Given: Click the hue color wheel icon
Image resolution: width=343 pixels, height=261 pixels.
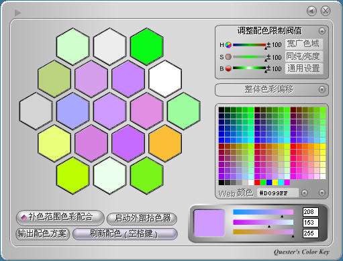Looking at the screenshot, I should click(x=228, y=45).
